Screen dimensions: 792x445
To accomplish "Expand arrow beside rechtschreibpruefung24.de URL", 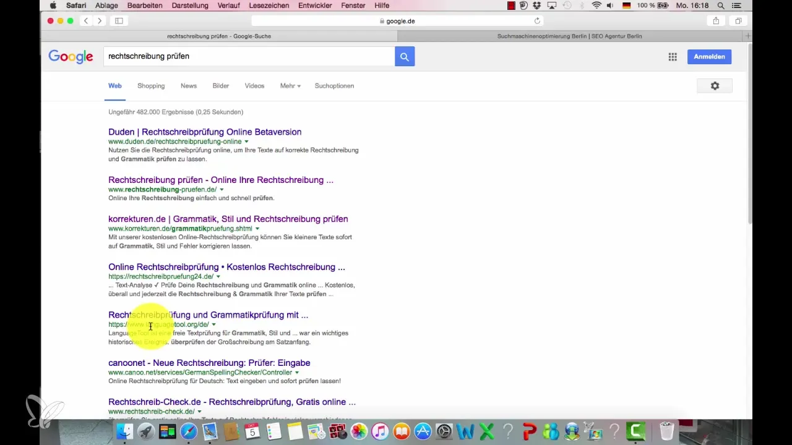I will 218,277.
